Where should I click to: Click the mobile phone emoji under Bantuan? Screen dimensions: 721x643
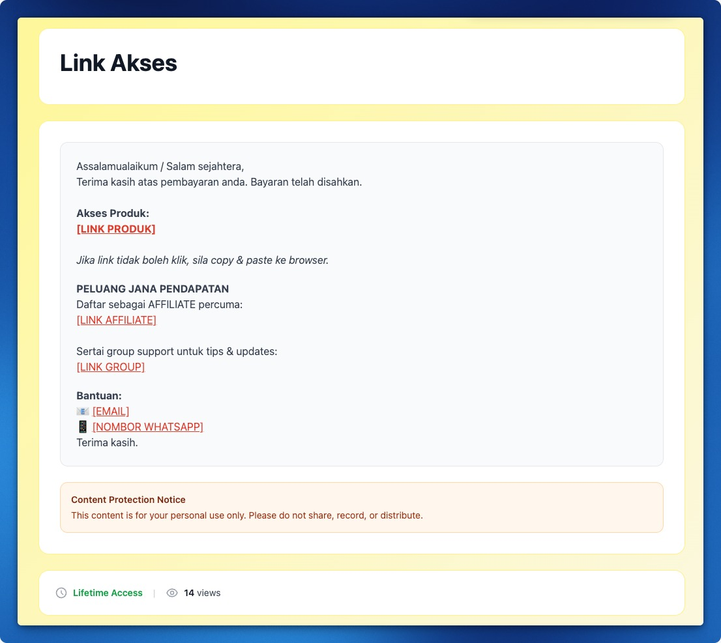click(x=83, y=427)
